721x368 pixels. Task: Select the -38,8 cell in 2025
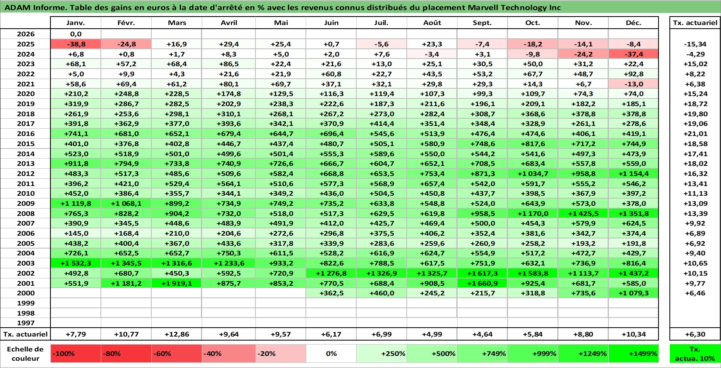pos(76,44)
